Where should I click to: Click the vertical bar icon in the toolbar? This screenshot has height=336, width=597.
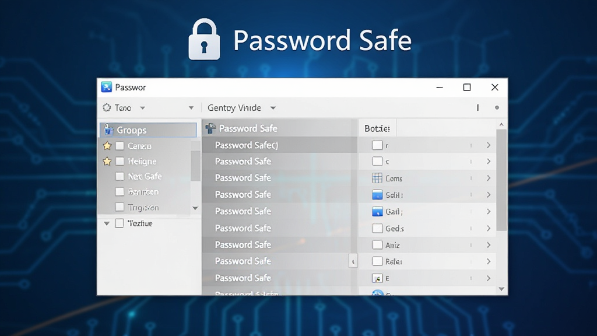pyautogui.click(x=477, y=108)
